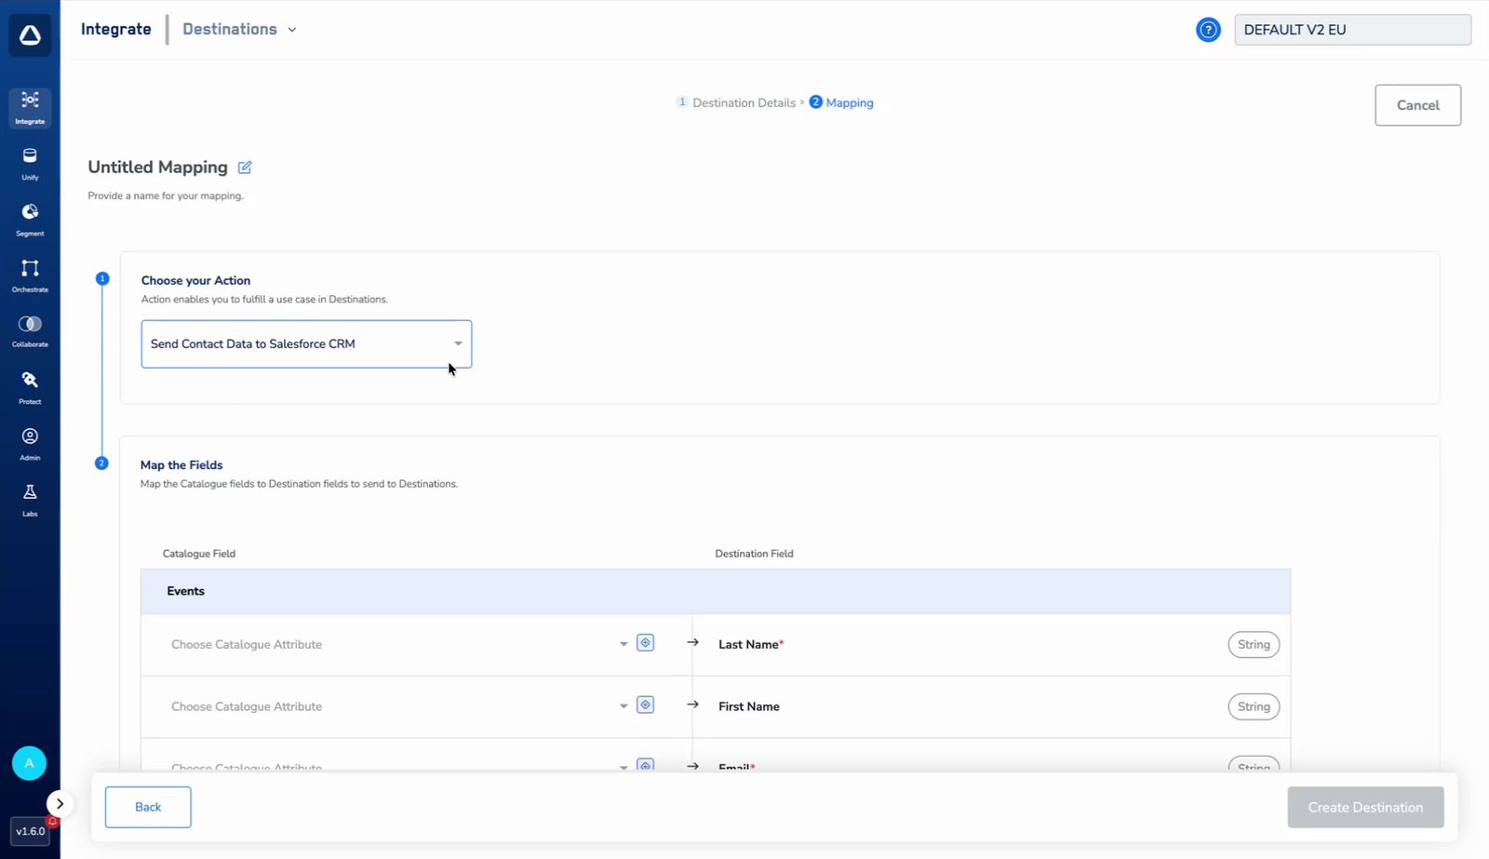Open the Labs sidebar section
1489x859 pixels.
tap(30, 499)
